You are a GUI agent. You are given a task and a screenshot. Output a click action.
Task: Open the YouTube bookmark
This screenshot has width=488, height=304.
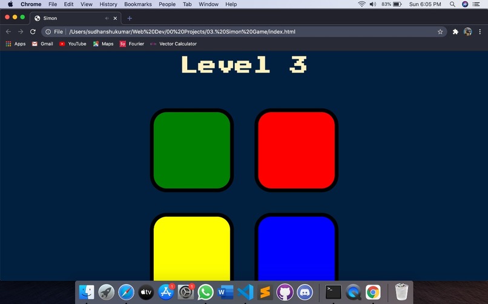point(73,44)
